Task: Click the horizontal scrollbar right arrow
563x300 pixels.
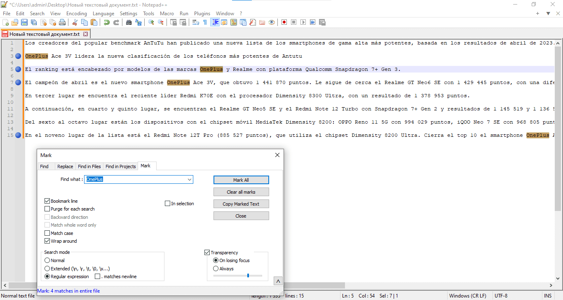Action: click(551, 285)
